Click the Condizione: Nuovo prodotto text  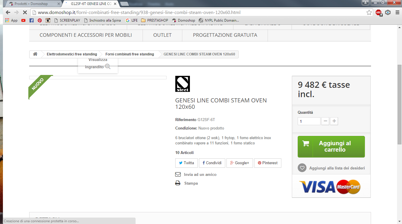point(200,128)
